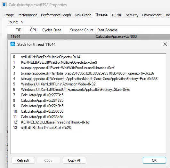
Task: Open the Performance tab
Action: (x=28, y=15)
